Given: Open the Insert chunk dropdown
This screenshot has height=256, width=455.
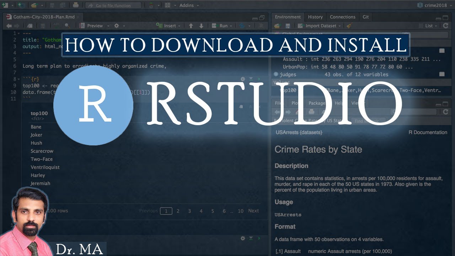Looking at the screenshot, I should [x=169, y=26].
